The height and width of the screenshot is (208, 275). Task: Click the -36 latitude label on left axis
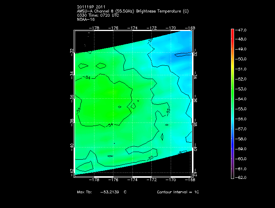click(72, 97)
